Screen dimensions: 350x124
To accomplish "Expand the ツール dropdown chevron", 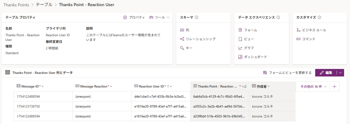I will click(168, 18).
